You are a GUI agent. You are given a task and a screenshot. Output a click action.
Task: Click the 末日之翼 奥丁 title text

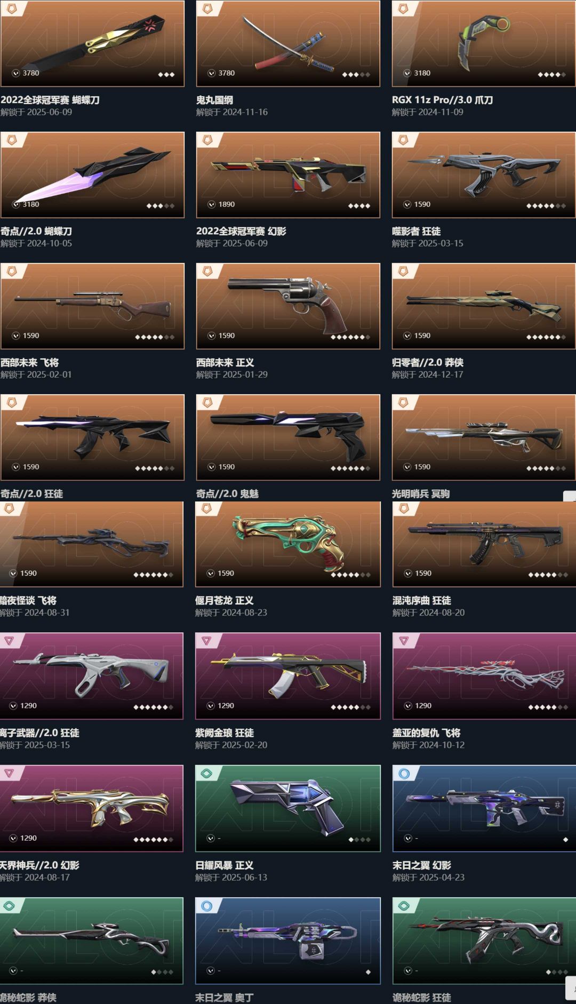pos(225,998)
